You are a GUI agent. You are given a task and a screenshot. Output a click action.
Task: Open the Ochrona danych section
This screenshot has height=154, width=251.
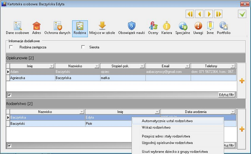[x=57, y=28]
